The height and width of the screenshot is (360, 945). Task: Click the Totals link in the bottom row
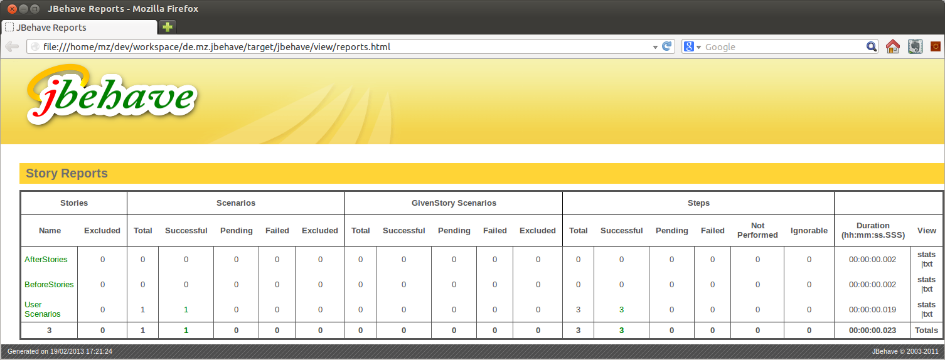(x=926, y=330)
